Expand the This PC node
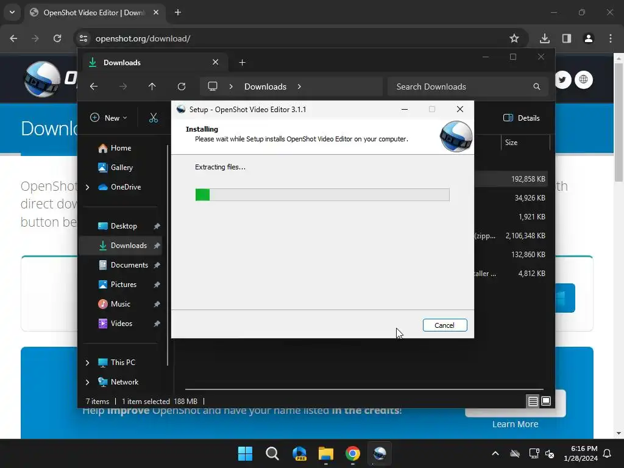This screenshot has width=624, height=468. point(88,363)
